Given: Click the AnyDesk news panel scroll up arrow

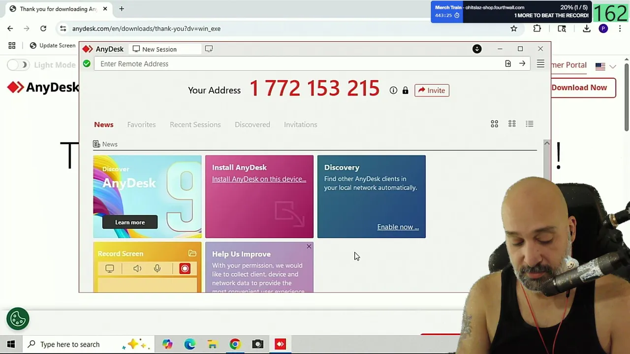Looking at the screenshot, I should click(x=547, y=143).
